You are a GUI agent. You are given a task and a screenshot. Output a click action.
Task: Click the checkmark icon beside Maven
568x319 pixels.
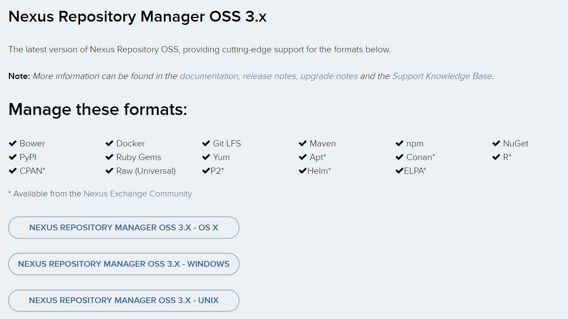pos(303,143)
